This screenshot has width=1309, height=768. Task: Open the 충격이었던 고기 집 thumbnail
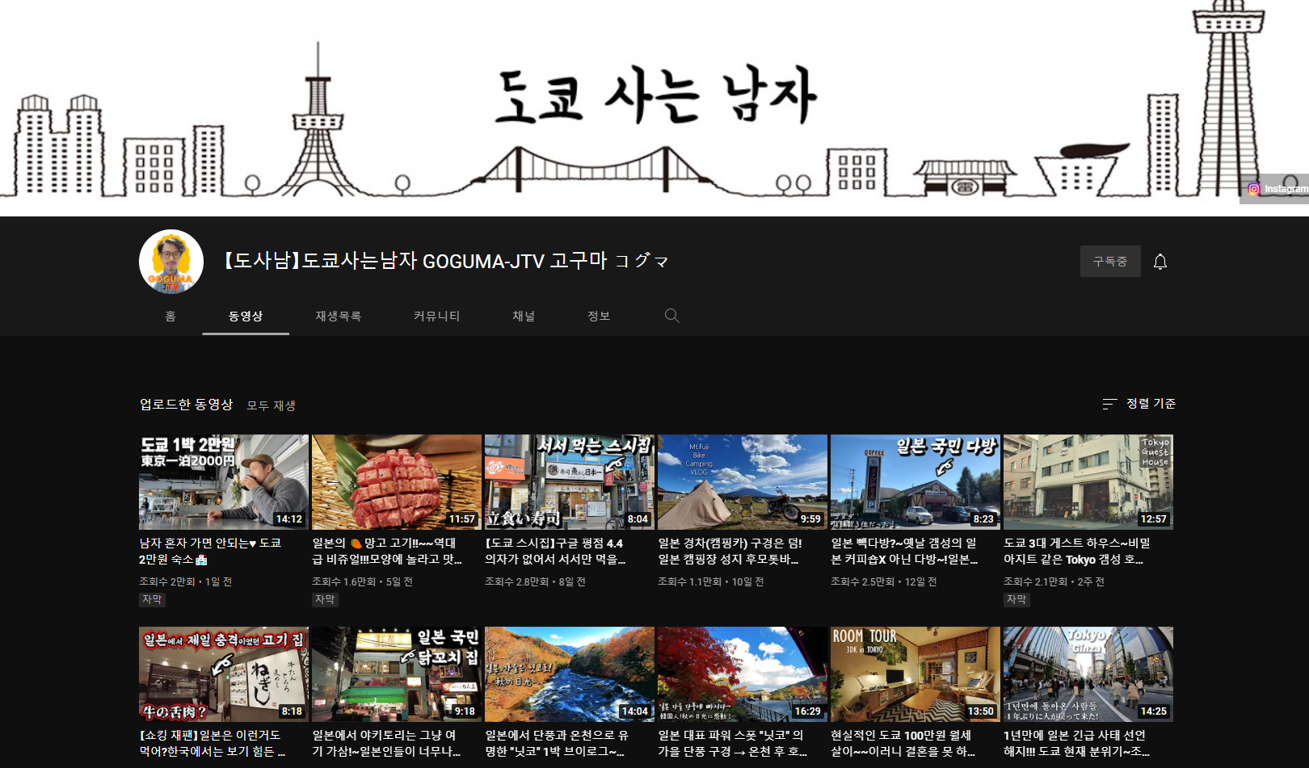coord(224,674)
